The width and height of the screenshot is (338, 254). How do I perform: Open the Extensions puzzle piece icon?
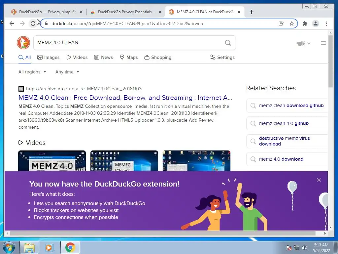point(305,23)
